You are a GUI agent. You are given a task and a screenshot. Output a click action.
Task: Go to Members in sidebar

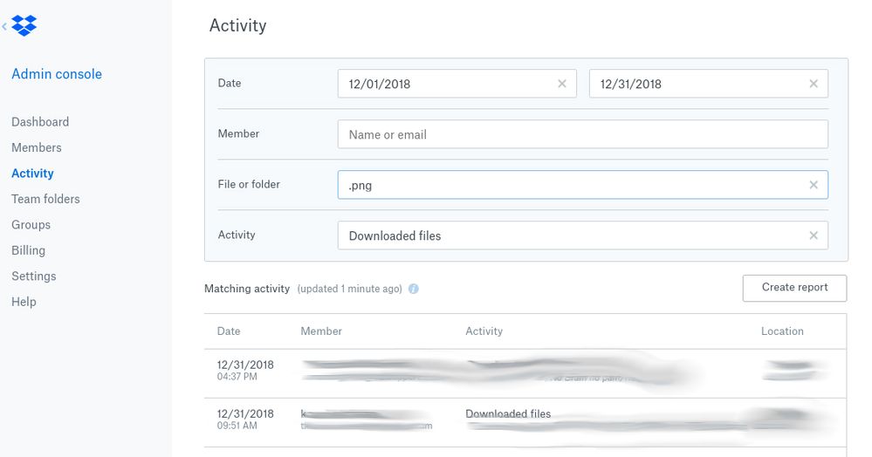(x=37, y=147)
